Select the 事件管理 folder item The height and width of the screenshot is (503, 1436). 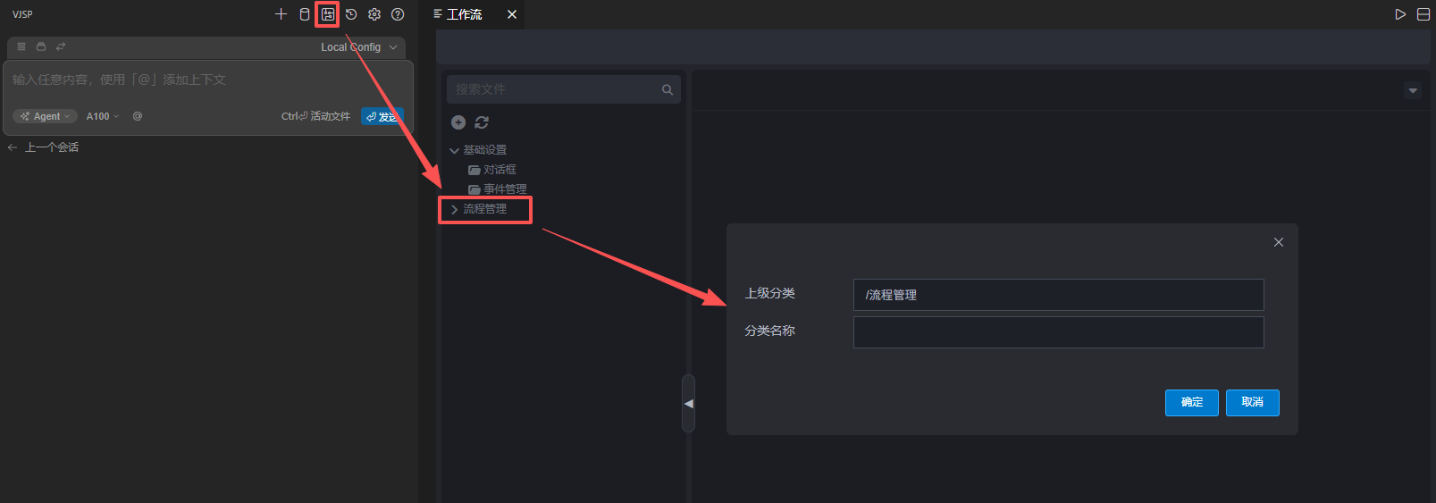pos(504,189)
